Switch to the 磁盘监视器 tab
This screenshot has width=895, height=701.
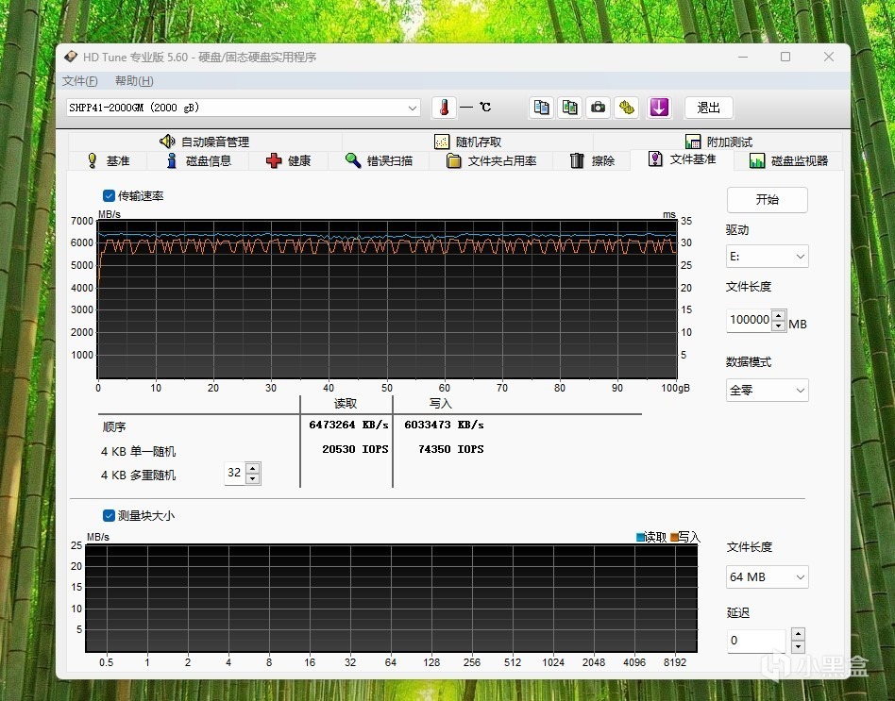point(789,160)
